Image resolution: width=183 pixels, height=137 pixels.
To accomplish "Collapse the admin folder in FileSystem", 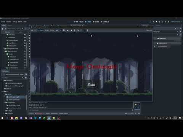I will 5,94.
